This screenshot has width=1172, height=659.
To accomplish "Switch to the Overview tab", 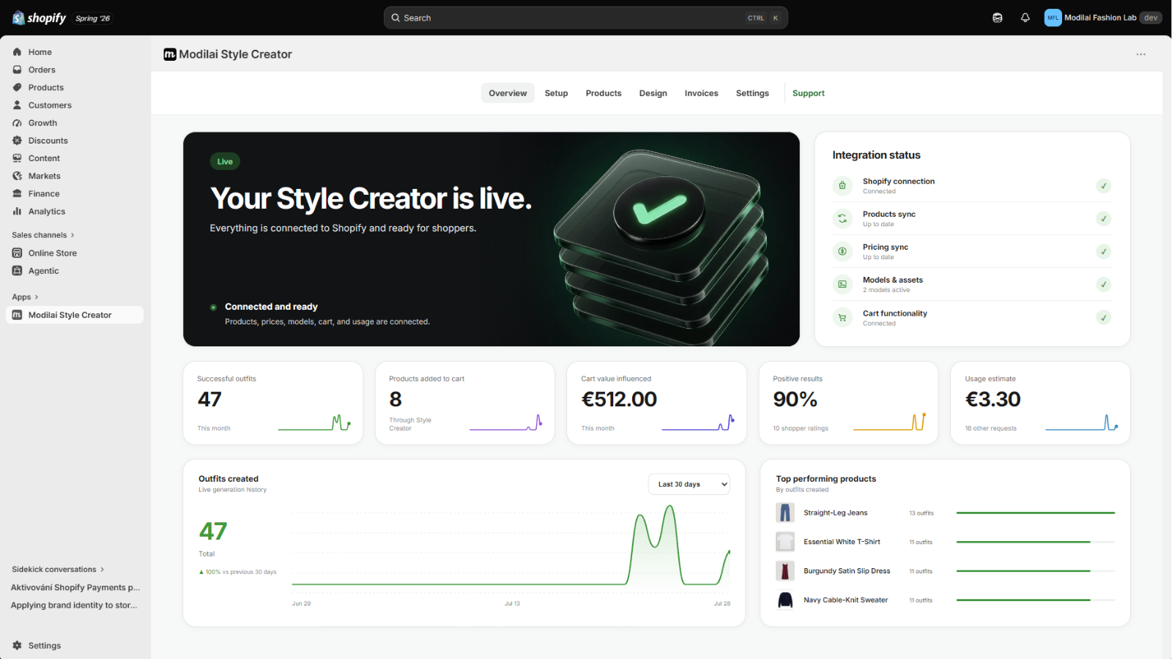I will [508, 93].
